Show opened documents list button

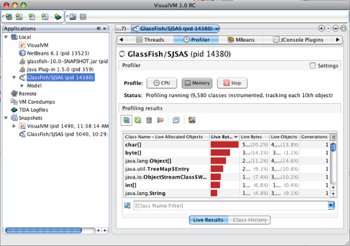click(336, 28)
